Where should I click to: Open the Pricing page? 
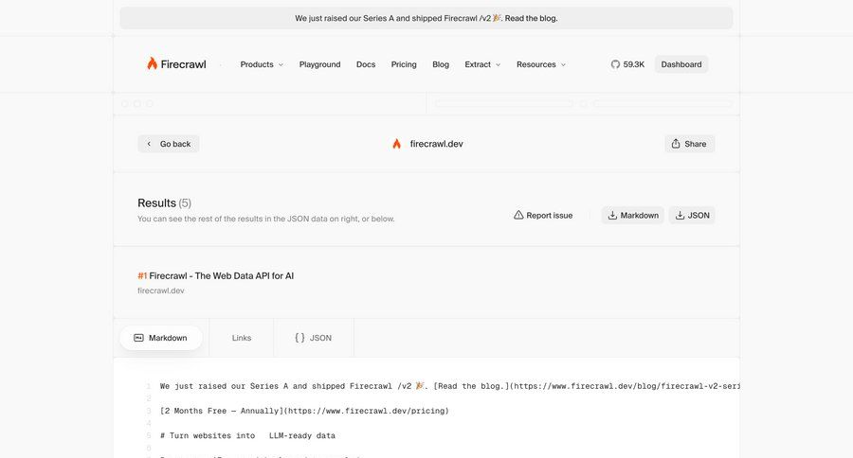pos(404,64)
